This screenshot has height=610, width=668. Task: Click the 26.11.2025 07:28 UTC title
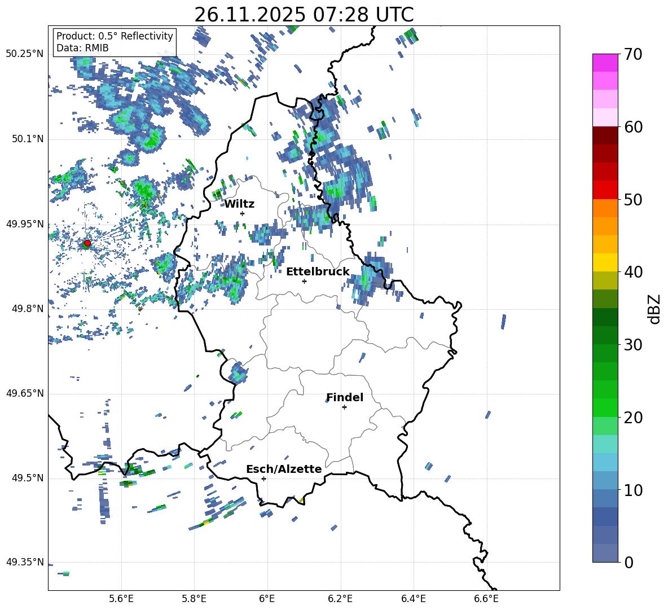[x=304, y=15]
